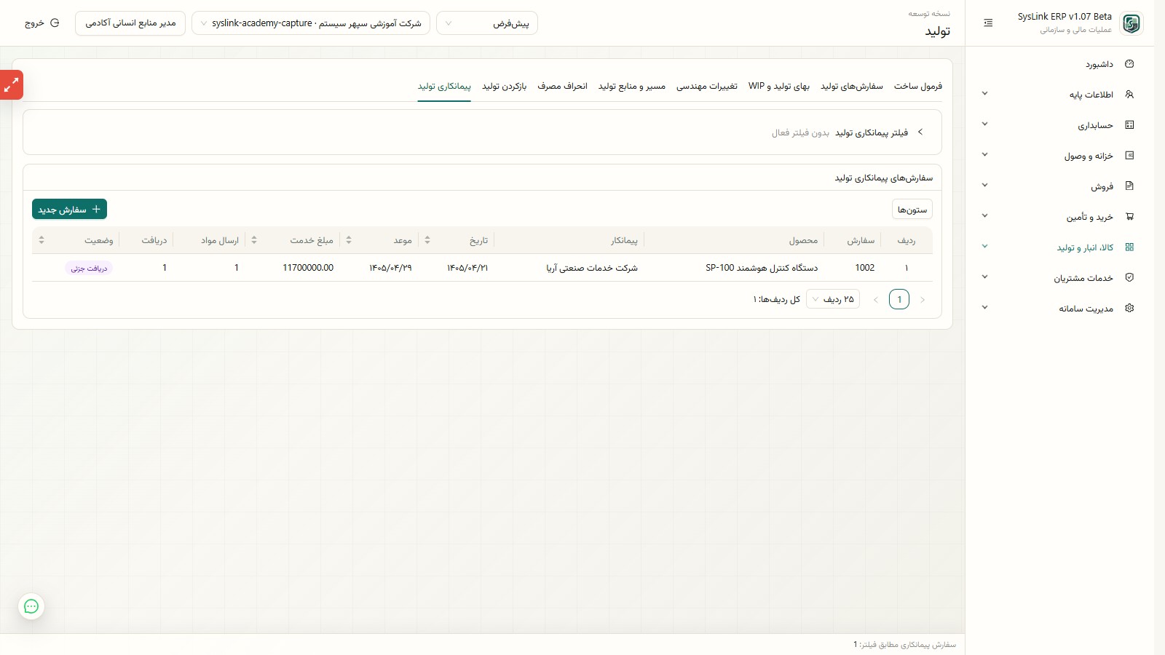
Task: Expand the خدمات مشتریان chevron
Action: click(984, 277)
